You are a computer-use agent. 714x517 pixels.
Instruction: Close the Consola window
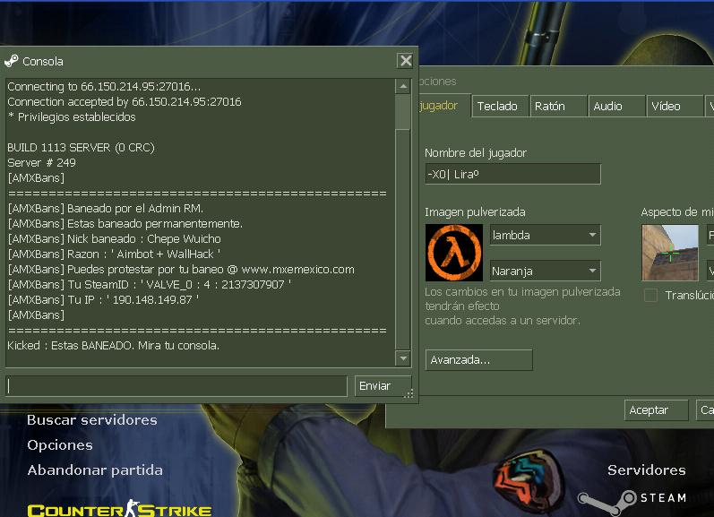pyautogui.click(x=405, y=61)
